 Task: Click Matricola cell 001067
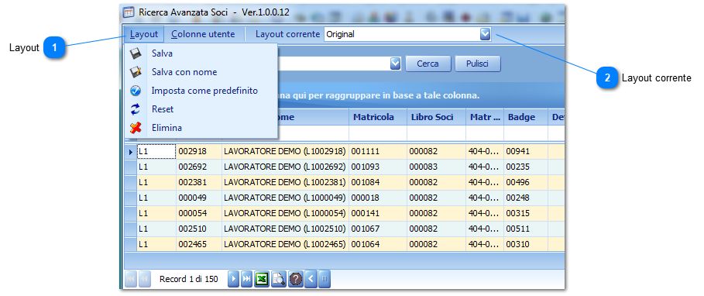coord(378,229)
